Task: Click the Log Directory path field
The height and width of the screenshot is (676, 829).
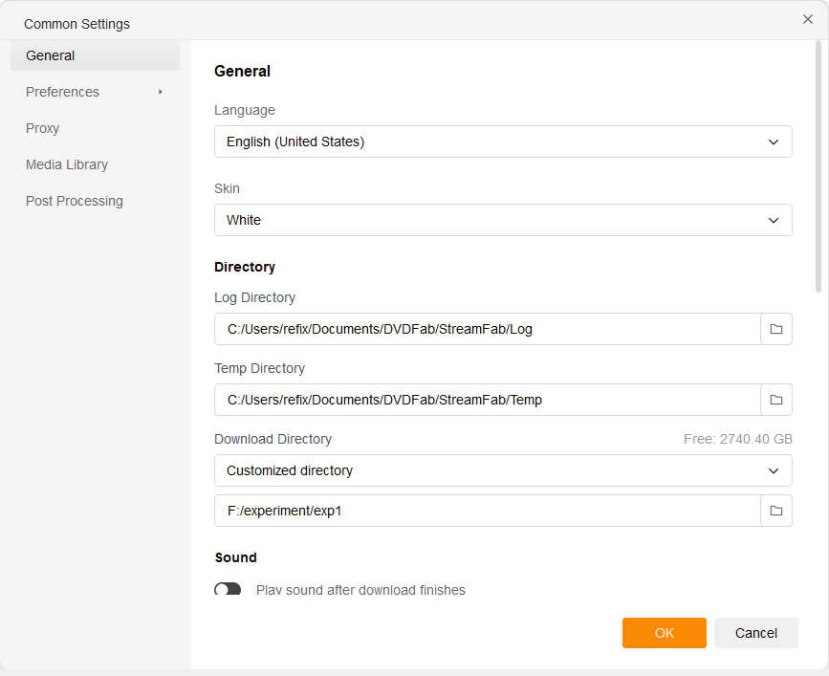Action: (x=488, y=329)
